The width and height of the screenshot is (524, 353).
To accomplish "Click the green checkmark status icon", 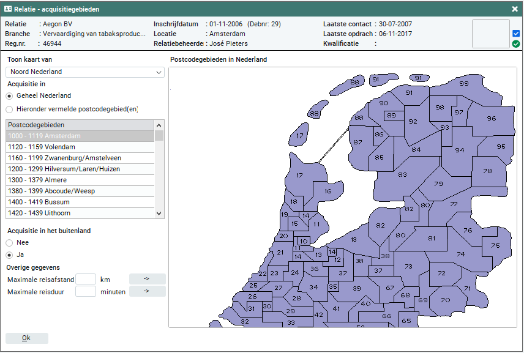I will (515, 43).
